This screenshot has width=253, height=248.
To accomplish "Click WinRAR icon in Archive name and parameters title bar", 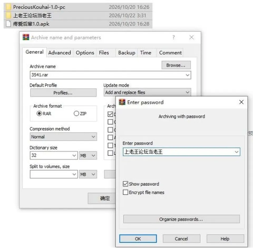I will (26, 37).
